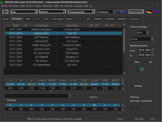Viewport: 162px width, 122px height.
Task: Click Inter Mailand away team cell
Action: [x=72, y=37]
